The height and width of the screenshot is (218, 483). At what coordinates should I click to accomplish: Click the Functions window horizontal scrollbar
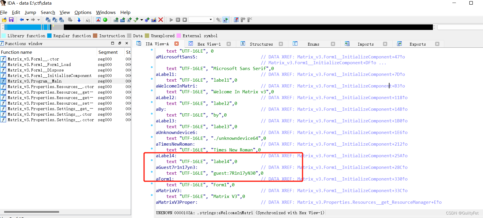coord(31,212)
